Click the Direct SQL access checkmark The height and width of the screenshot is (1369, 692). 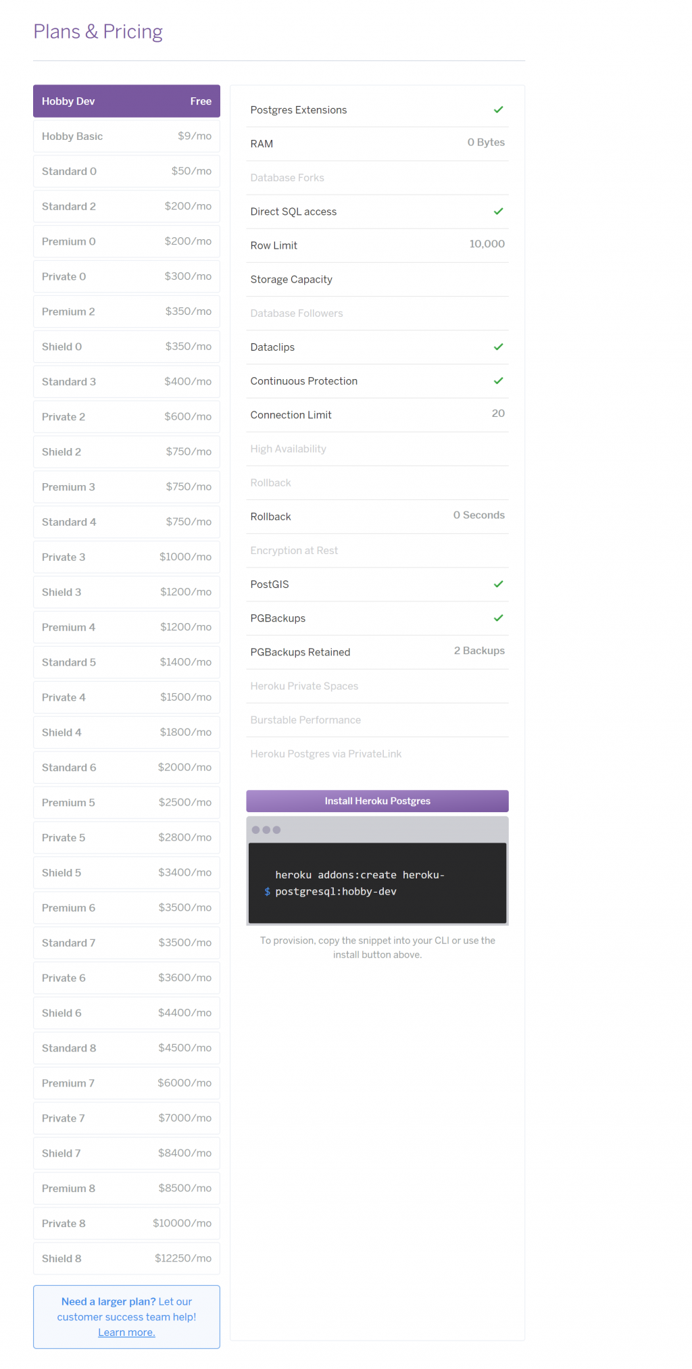pos(498,211)
